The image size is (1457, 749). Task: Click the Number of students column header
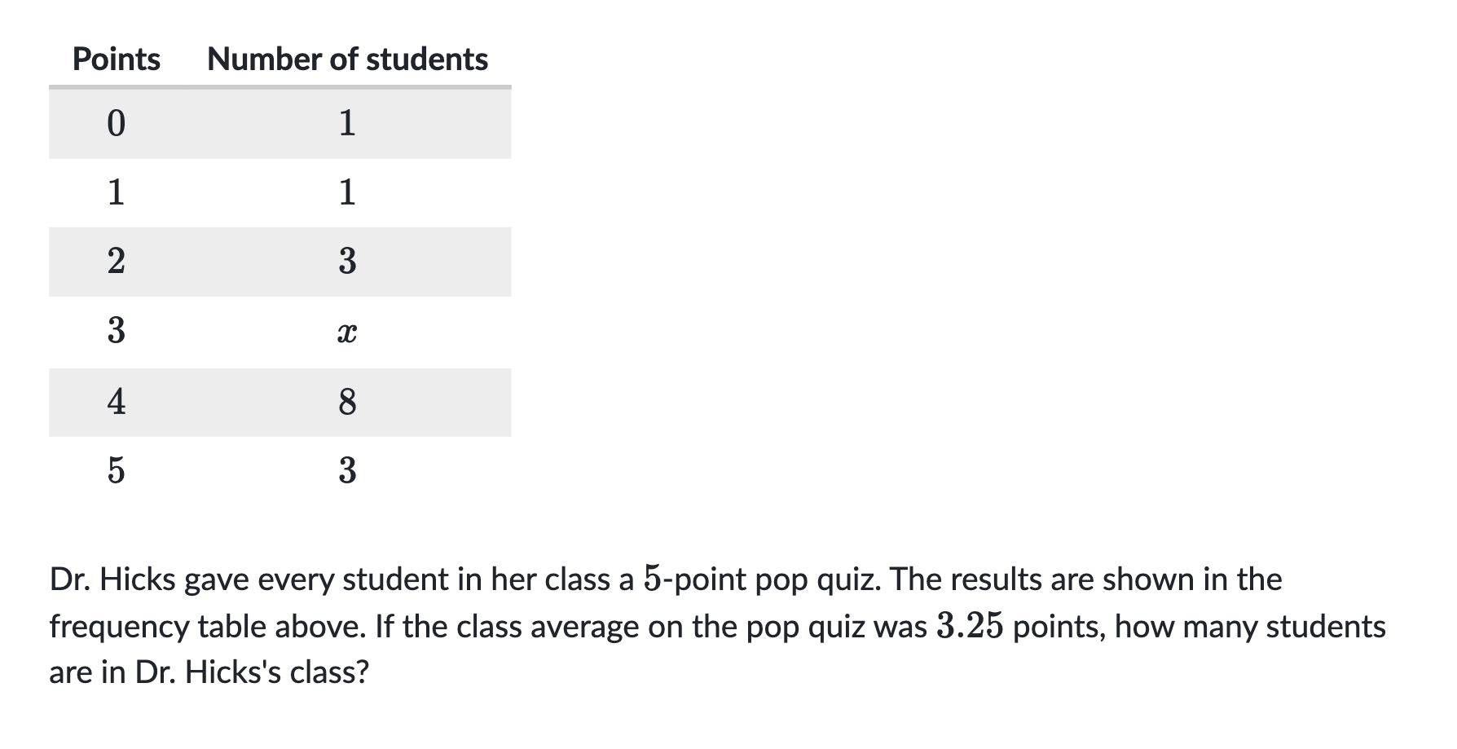pyautogui.click(x=347, y=59)
